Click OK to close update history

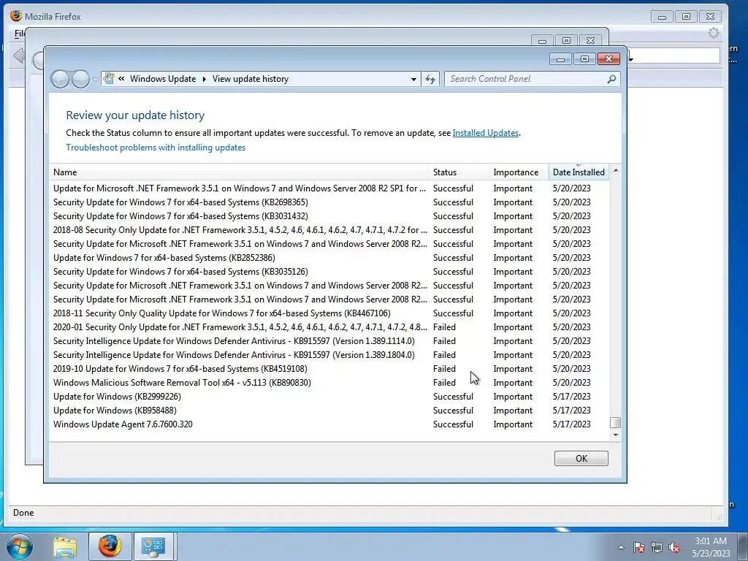point(581,459)
